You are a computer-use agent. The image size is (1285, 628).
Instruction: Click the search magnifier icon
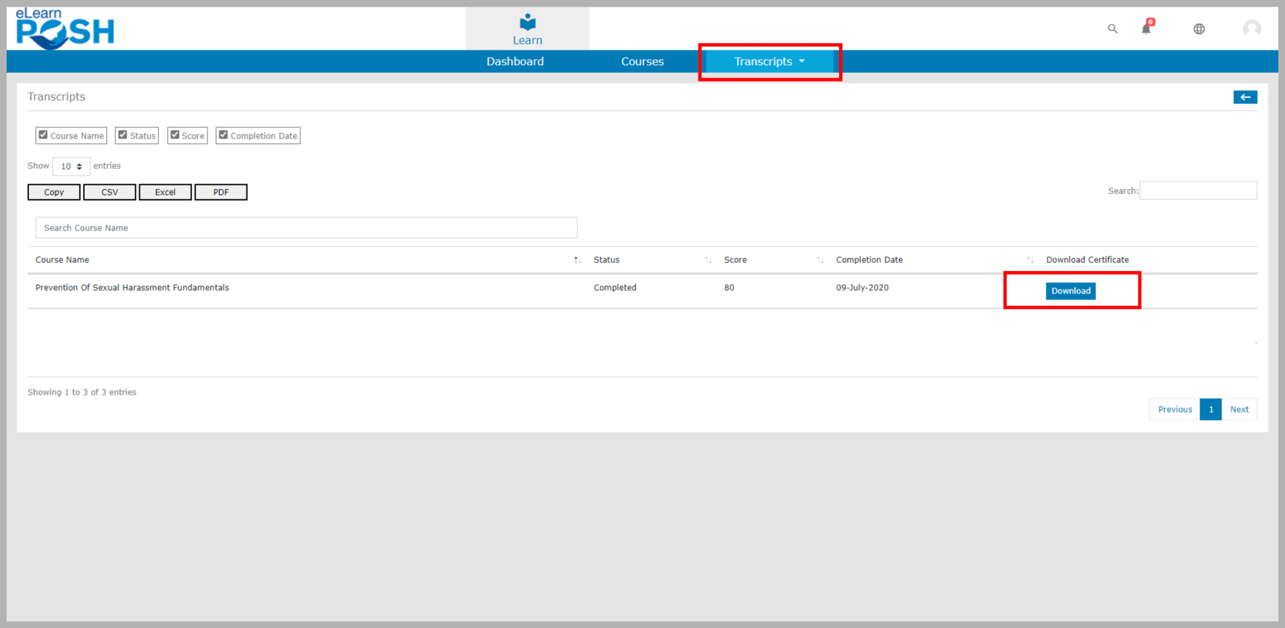(x=1113, y=28)
